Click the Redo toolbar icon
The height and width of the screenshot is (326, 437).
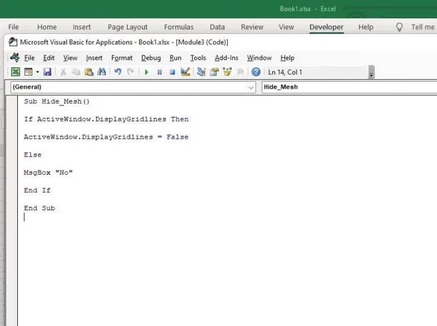130,72
